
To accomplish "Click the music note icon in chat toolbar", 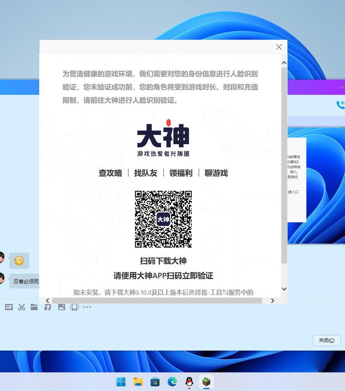I will (48, 307).
